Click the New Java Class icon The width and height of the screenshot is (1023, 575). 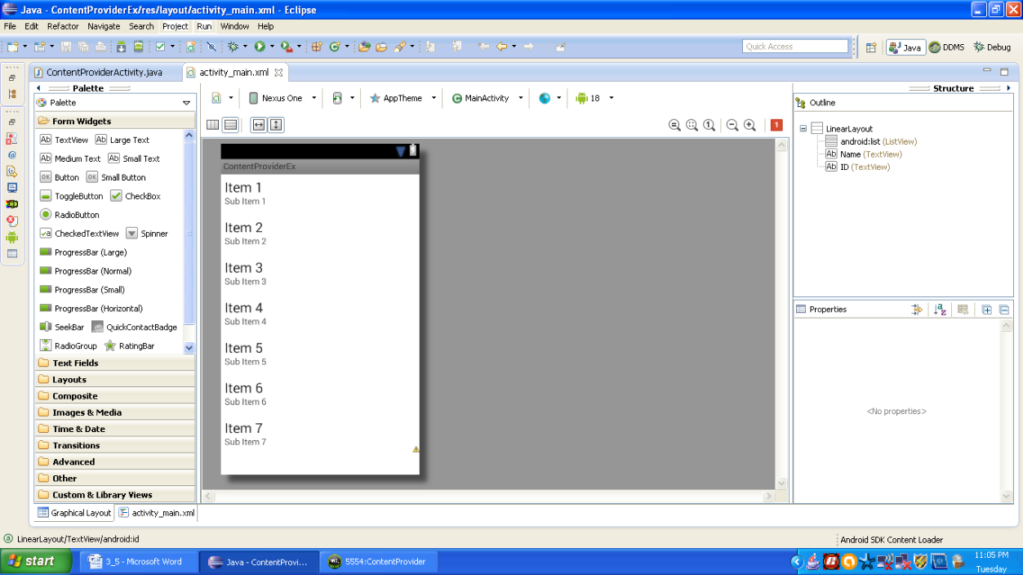334,47
